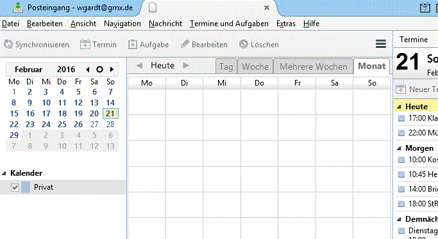Click the Neuer Termin icon in the Termine pane

[x=401, y=89]
